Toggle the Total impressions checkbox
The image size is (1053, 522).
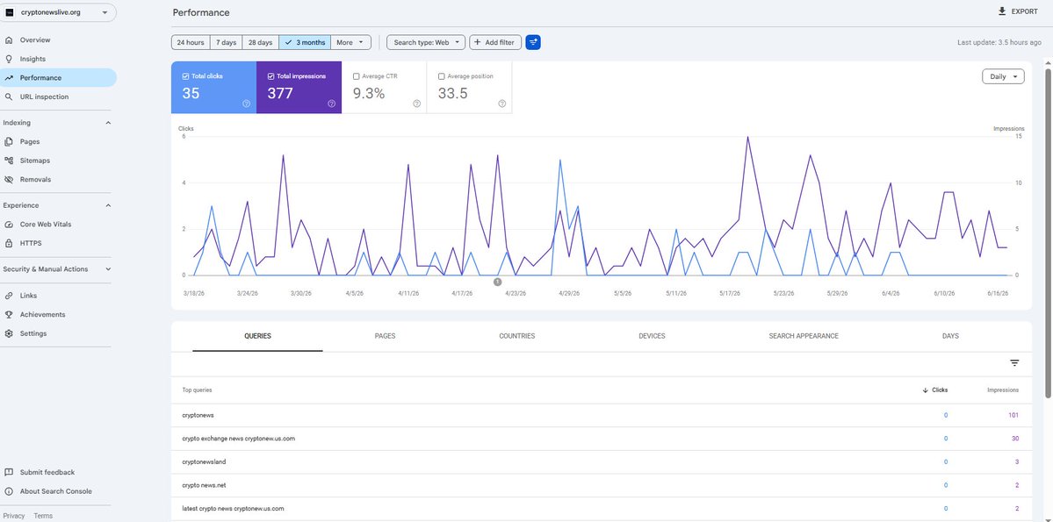coord(270,76)
